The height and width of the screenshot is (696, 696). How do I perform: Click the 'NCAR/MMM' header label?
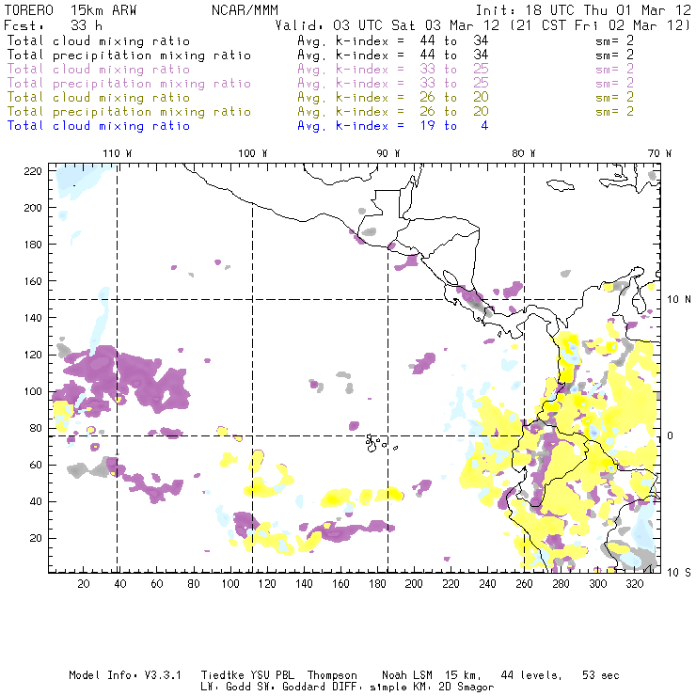[x=245, y=10]
